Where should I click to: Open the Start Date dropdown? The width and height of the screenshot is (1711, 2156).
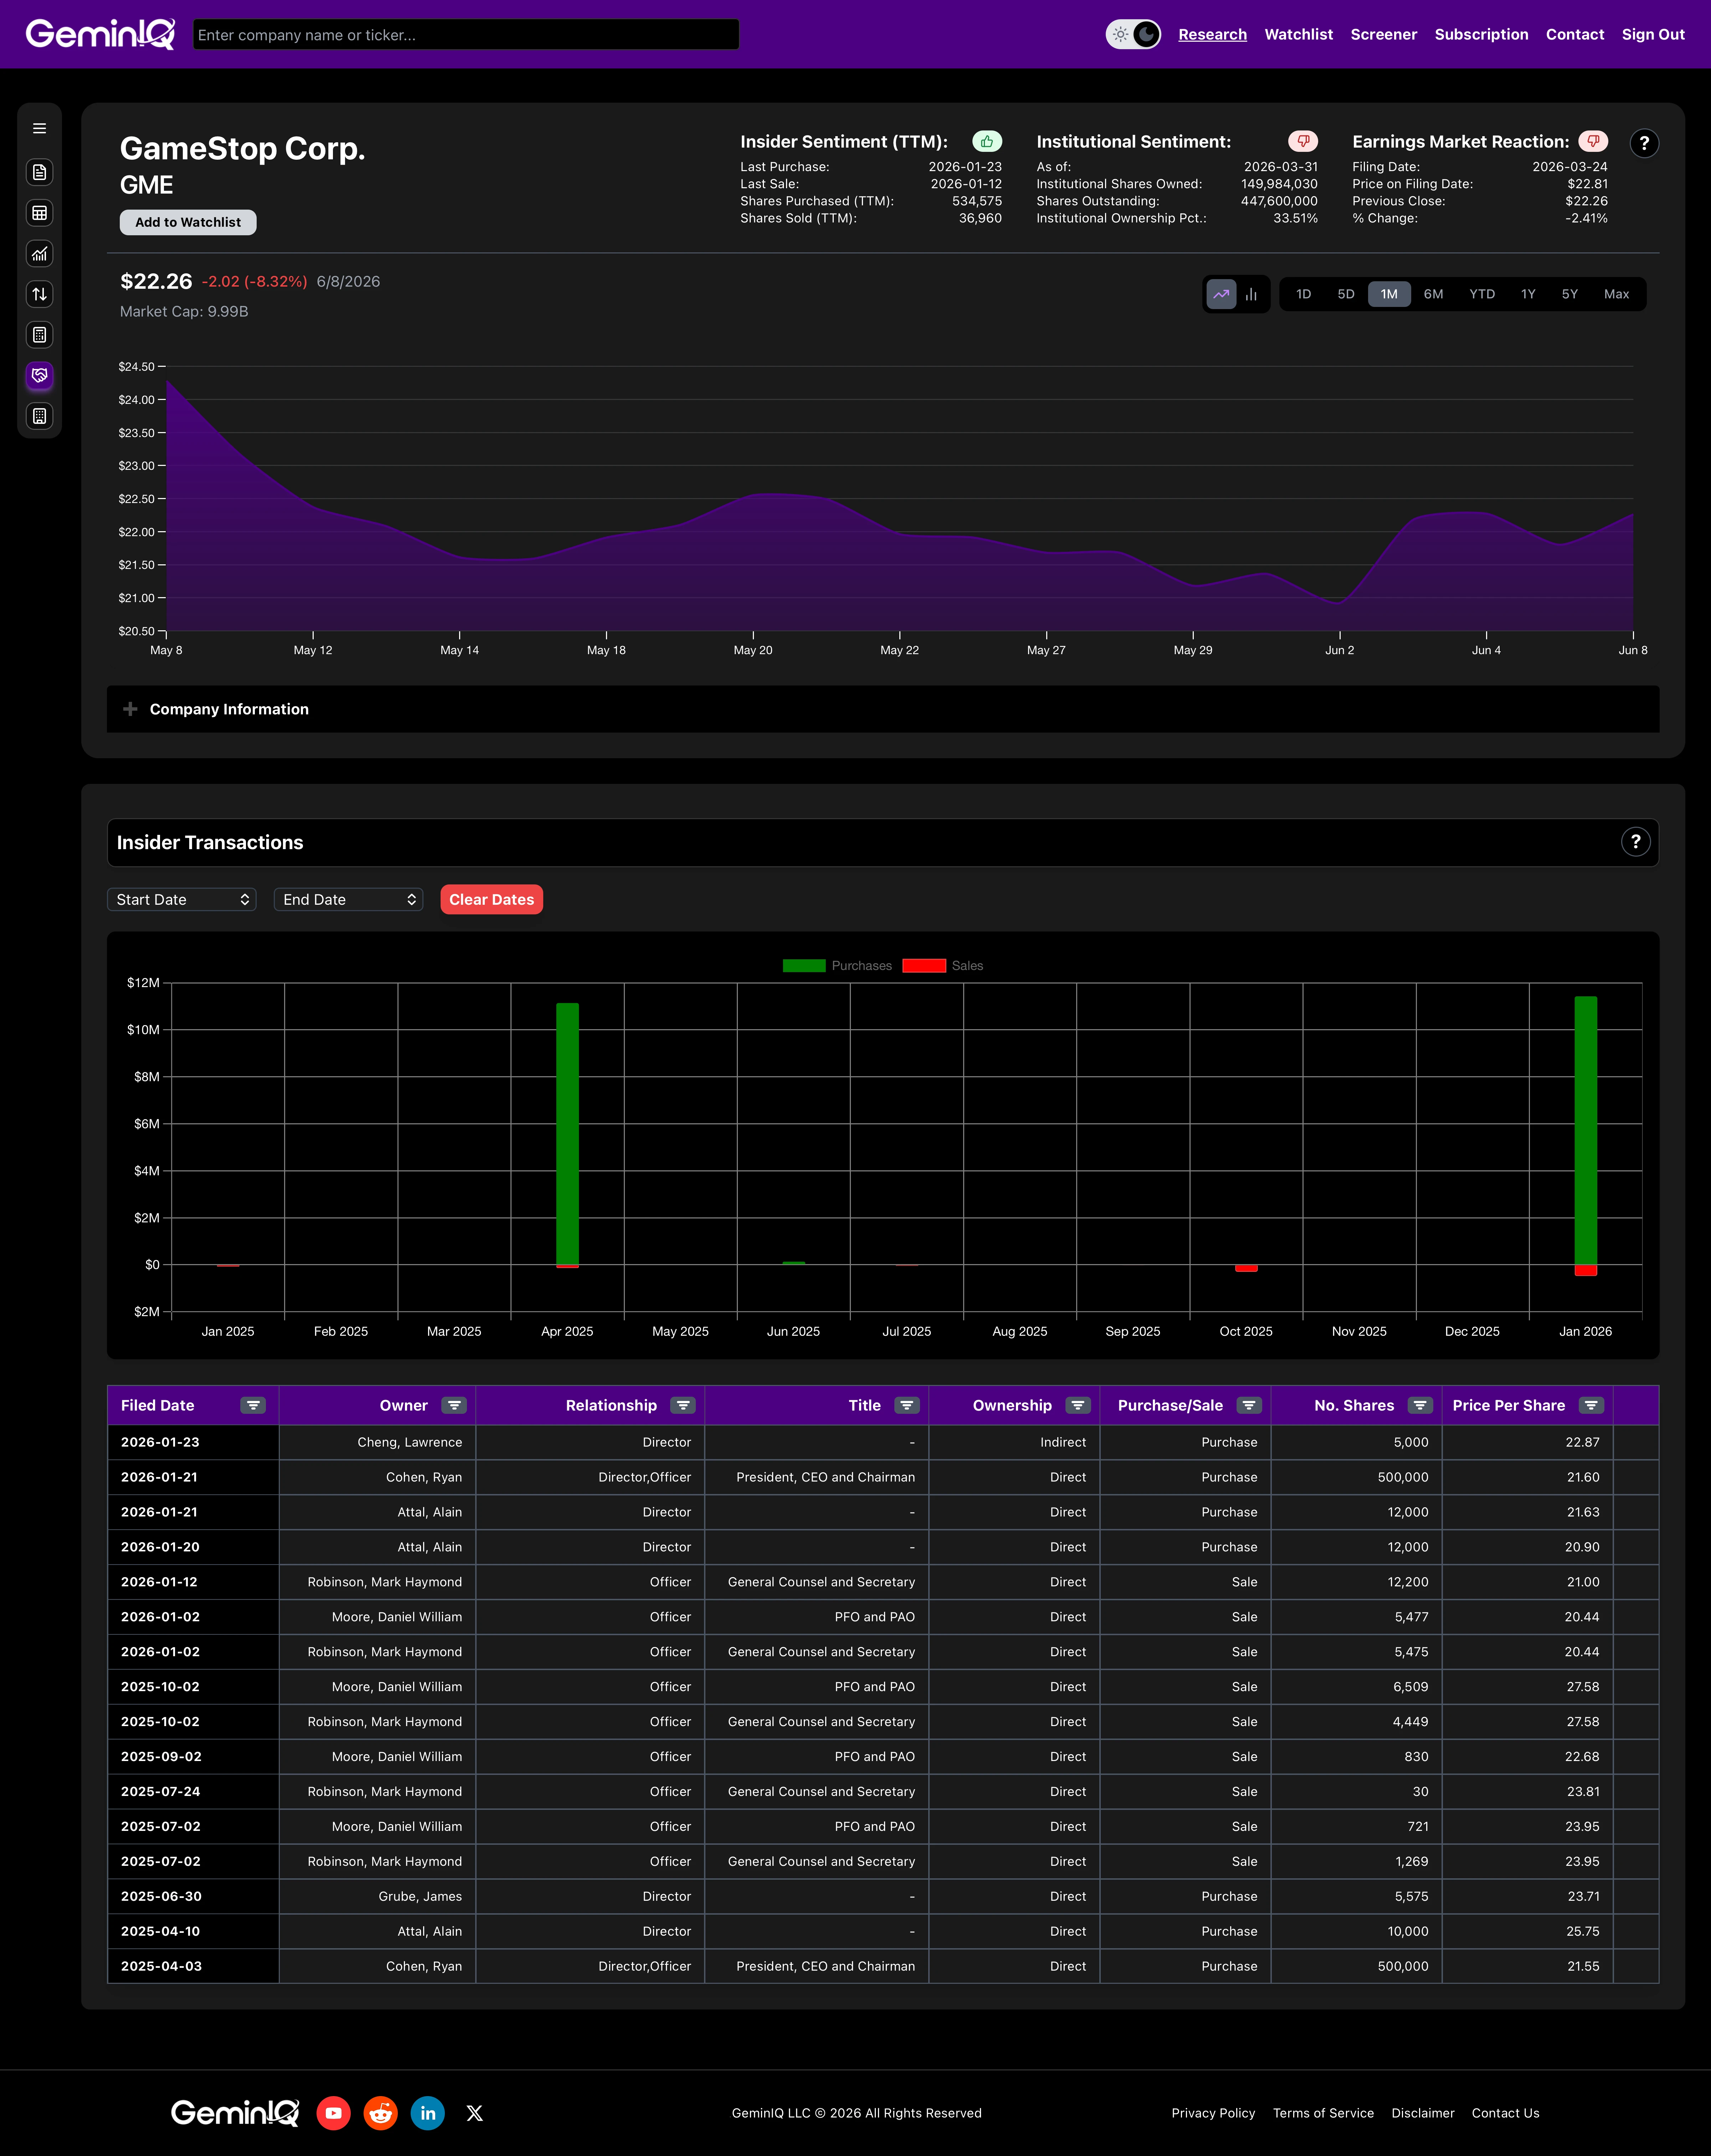(x=182, y=900)
